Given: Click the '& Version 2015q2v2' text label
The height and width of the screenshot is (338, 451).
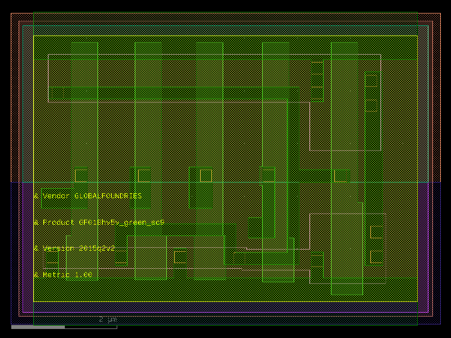Looking at the screenshot, I should tap(74, 248).
